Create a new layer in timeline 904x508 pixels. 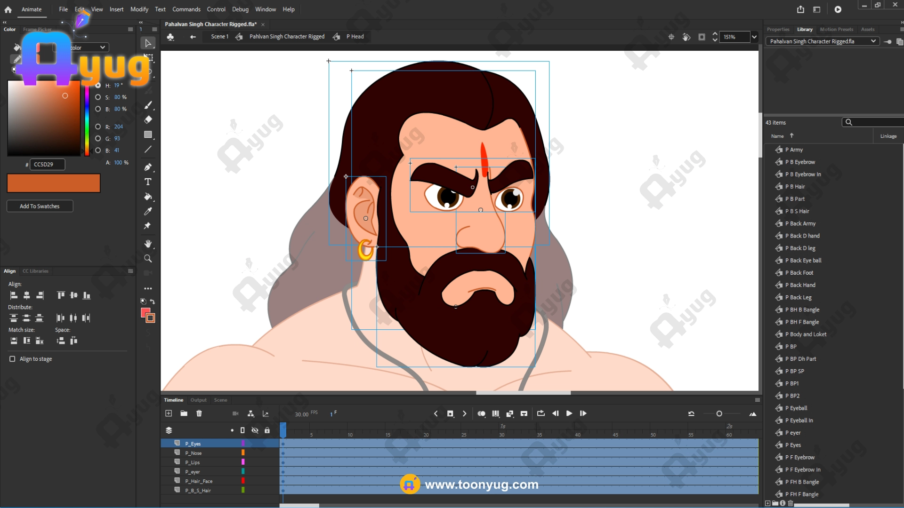click(x=169, y=413)
